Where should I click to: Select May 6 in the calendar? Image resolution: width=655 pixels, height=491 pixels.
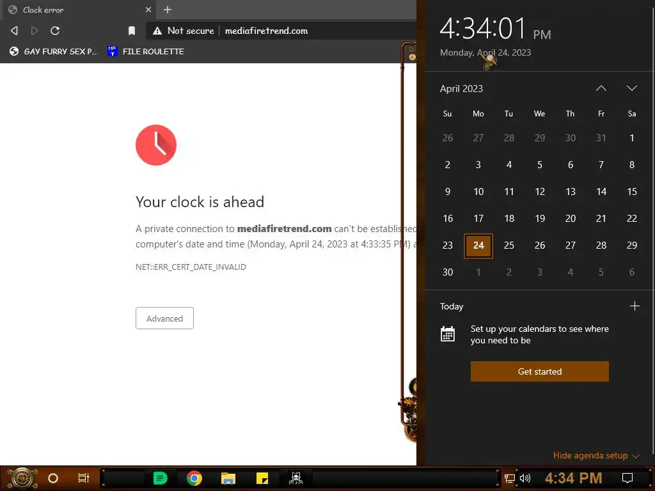coord(631,272)
